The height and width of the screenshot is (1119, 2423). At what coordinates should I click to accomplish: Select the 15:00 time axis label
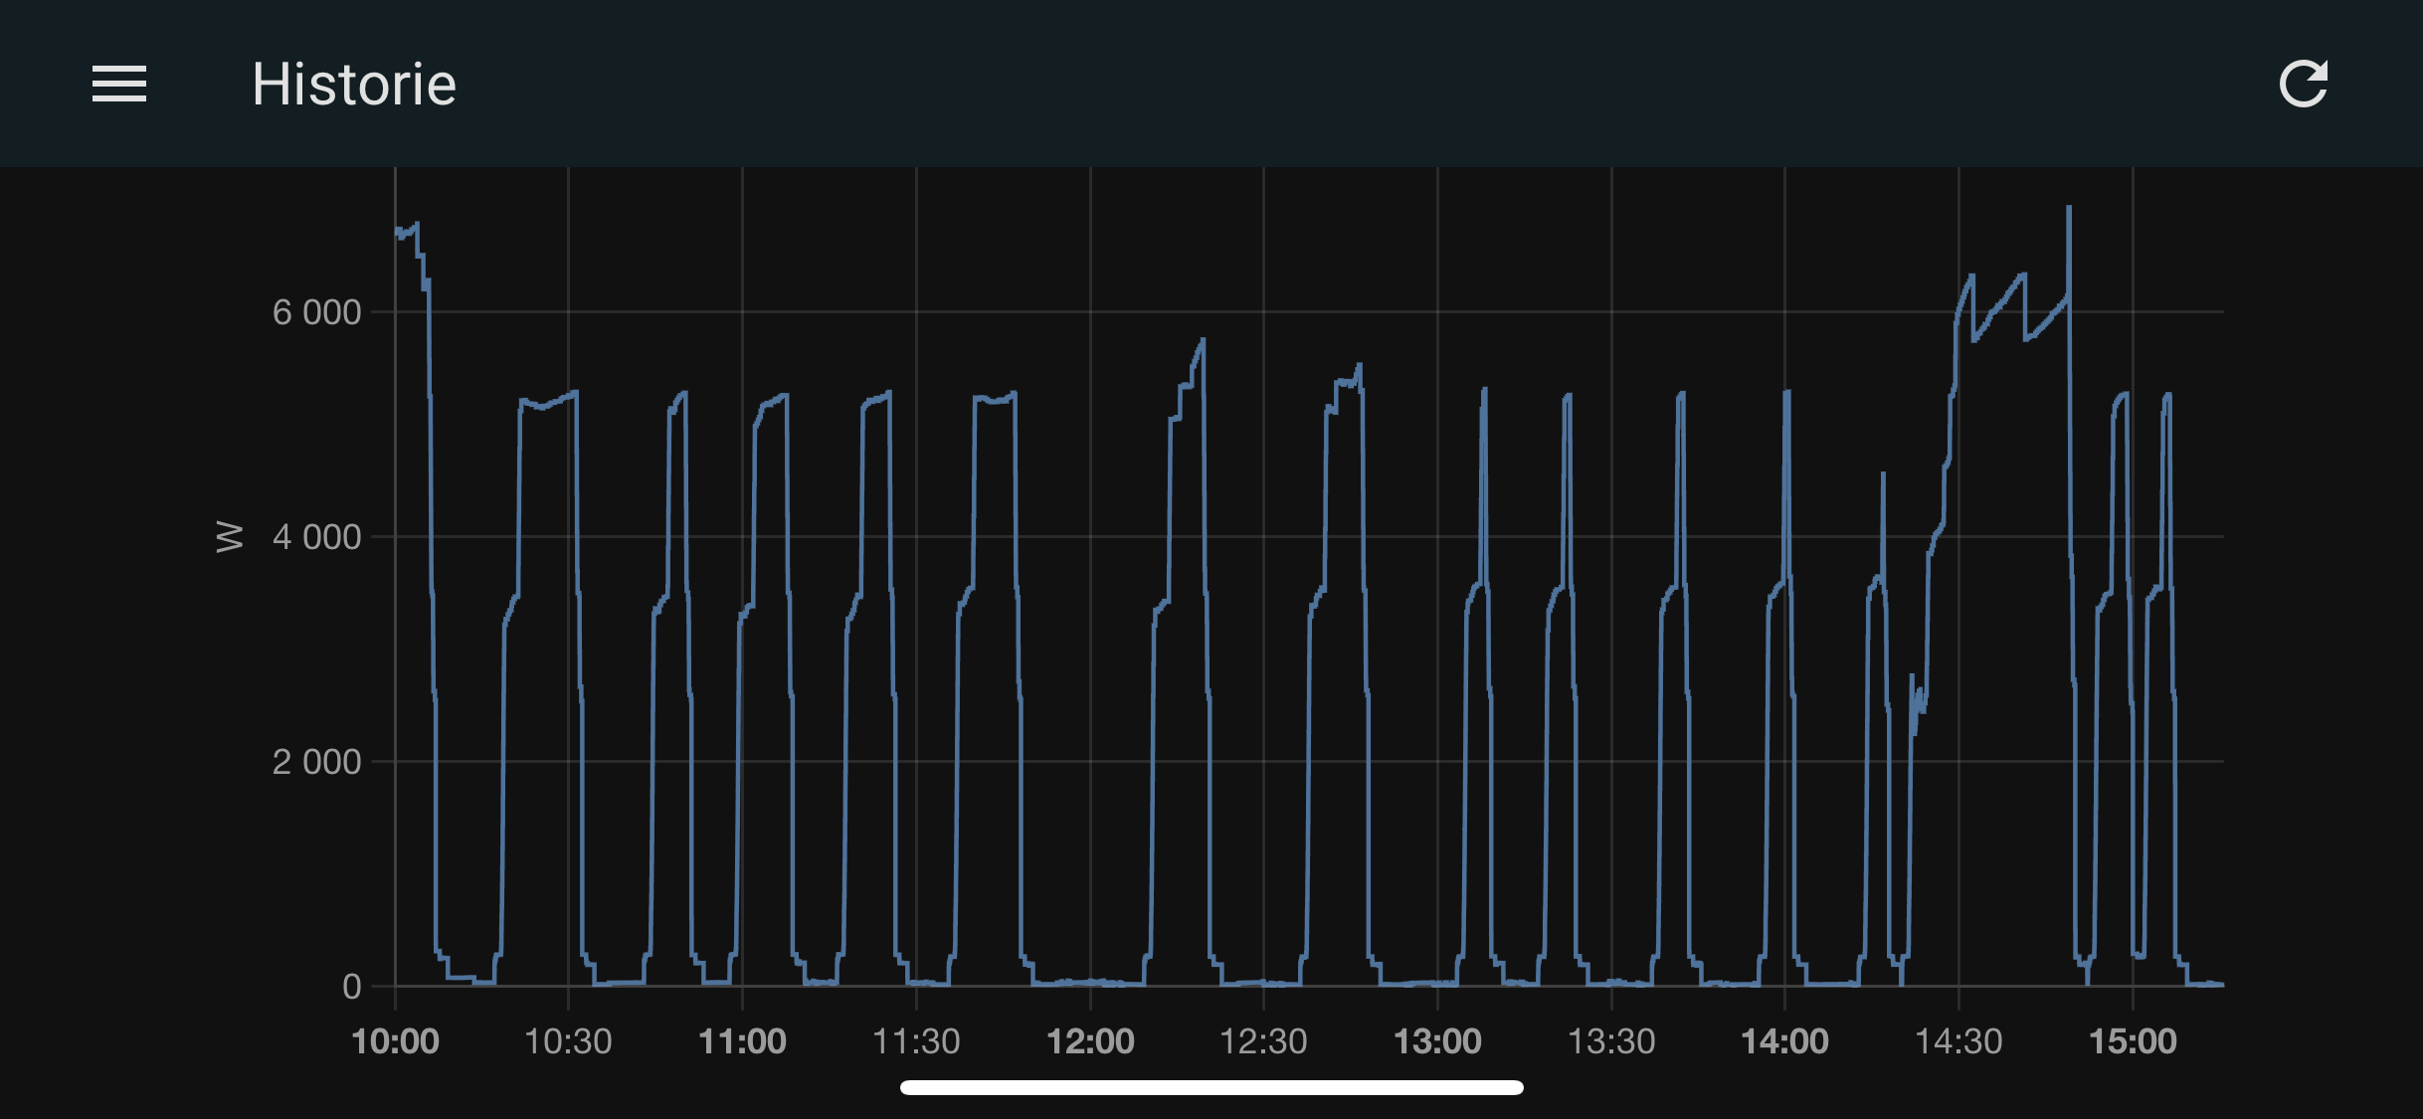tap(2133, 1041)
